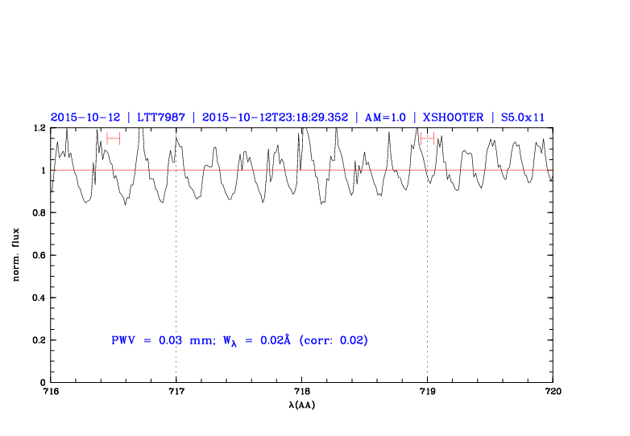
Task: Select the LTT7987 target name in title
Action: click(160, 117)
